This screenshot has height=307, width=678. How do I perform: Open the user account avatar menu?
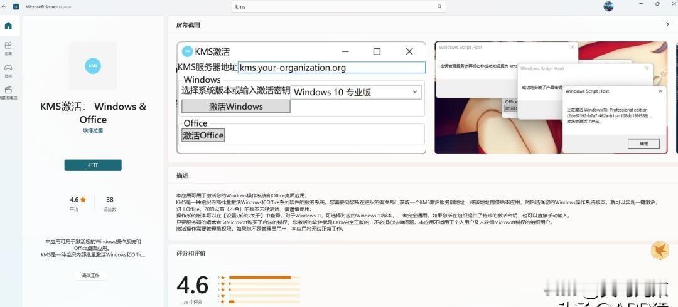[608, 6]
